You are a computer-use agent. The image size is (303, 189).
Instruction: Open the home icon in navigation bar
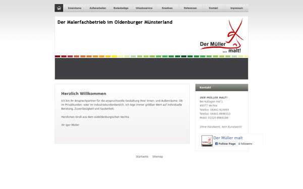[x=59, y=8]
